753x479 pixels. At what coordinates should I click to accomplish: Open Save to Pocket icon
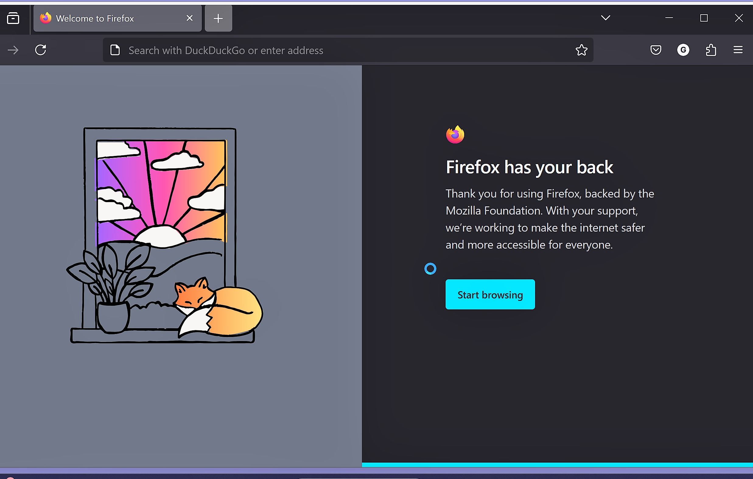tap(655, 50)
